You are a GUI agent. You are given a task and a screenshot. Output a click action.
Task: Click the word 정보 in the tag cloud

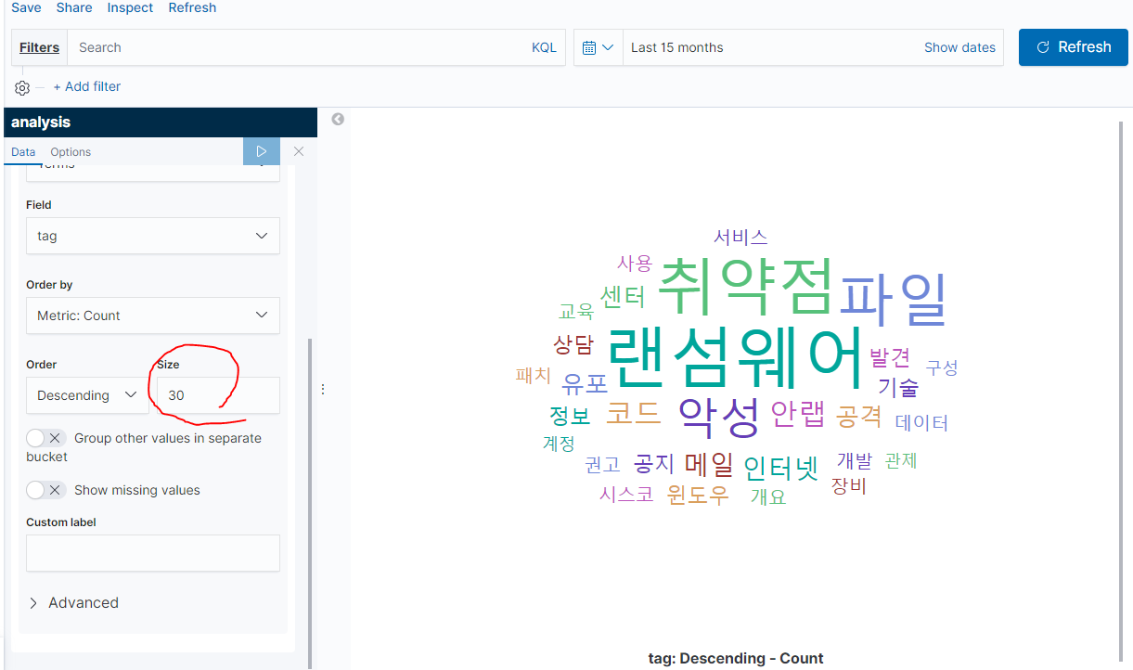point(570,415)
